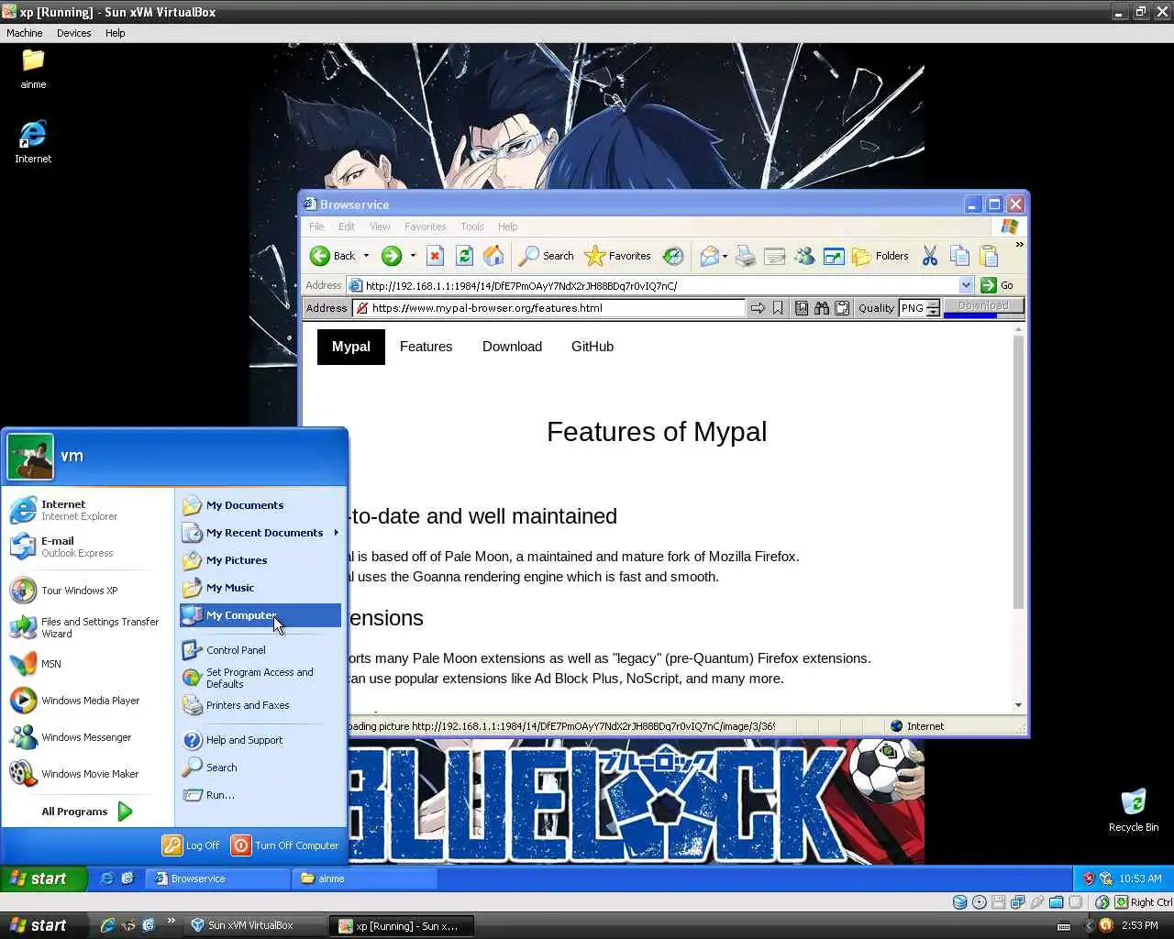Open the Folders toolbar button
The image size is (1174, 939).
tap(880, 256)
